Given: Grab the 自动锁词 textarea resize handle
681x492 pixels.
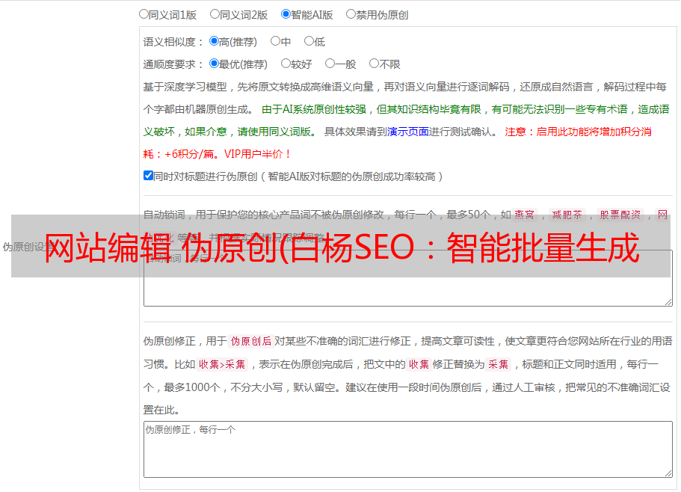Looking at the screenshot, I should (x=668, y=302).
